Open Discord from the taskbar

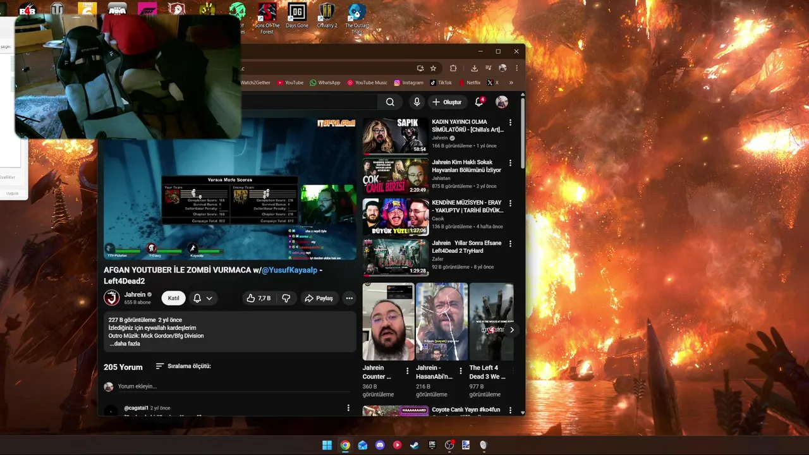point(380,445)
